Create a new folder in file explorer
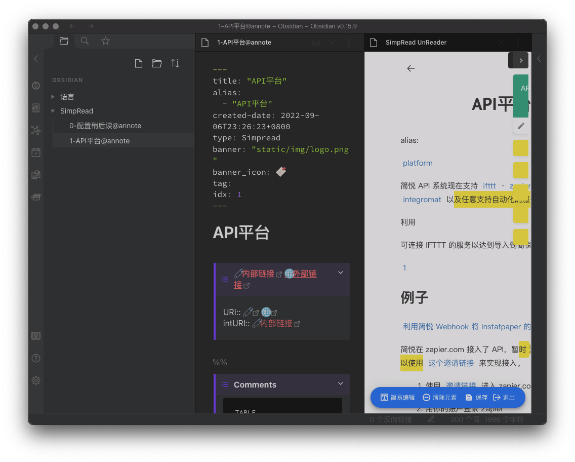This screenshot has height=462, width=575. click(x=156, y=63)
